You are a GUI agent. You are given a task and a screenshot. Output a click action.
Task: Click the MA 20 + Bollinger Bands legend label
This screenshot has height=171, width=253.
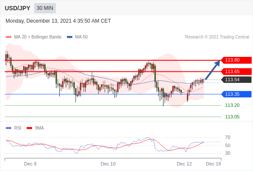[x=38, y=37]
